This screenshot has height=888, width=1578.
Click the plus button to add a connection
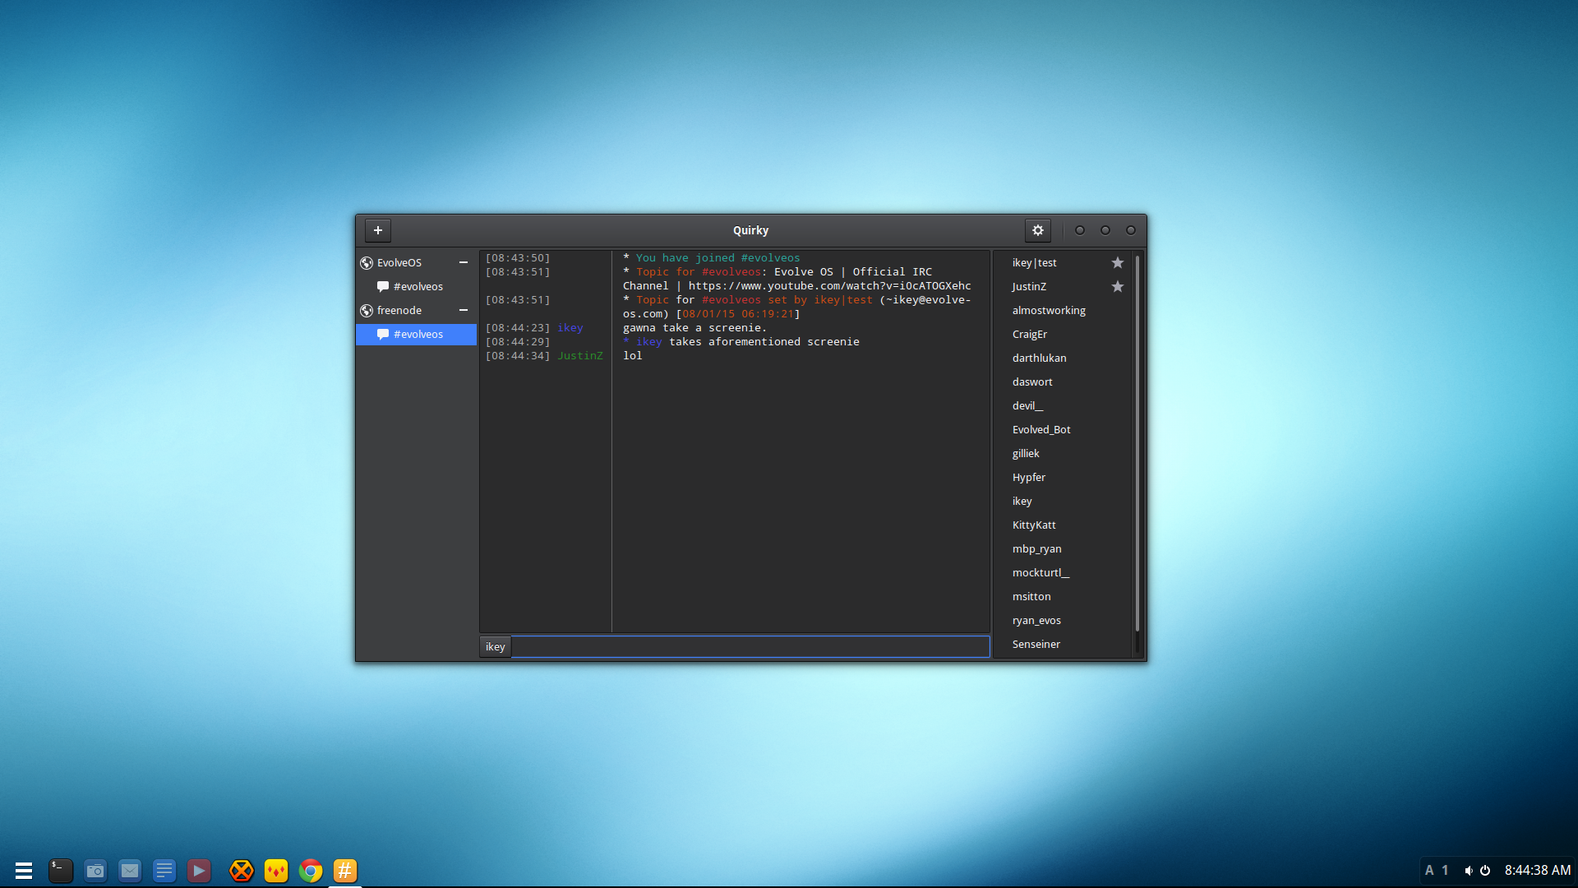378,230
